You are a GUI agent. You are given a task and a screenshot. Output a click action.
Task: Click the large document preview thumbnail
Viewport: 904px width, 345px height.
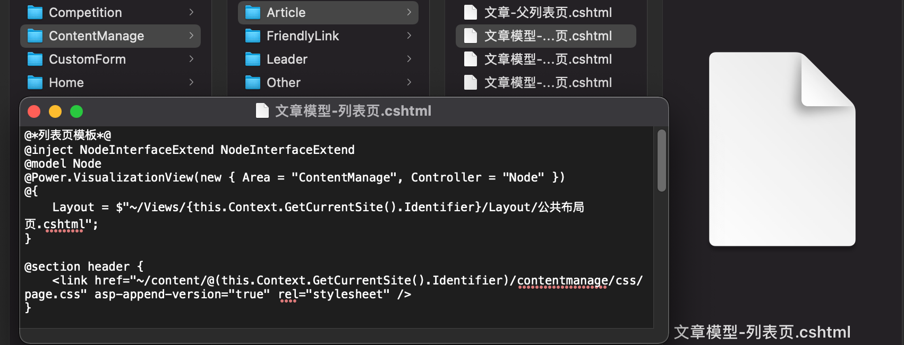(782, 149)
